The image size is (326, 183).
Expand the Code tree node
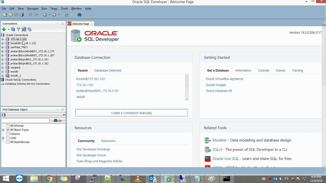(3, 138)
